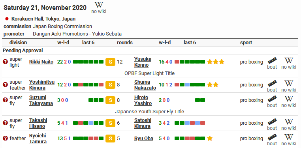301x148 pixels.
Task: Click the red dot by Korakuen Hall
Action: [x=7, y=19]
